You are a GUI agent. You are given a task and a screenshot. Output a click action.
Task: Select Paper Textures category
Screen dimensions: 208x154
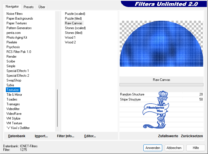17,23
